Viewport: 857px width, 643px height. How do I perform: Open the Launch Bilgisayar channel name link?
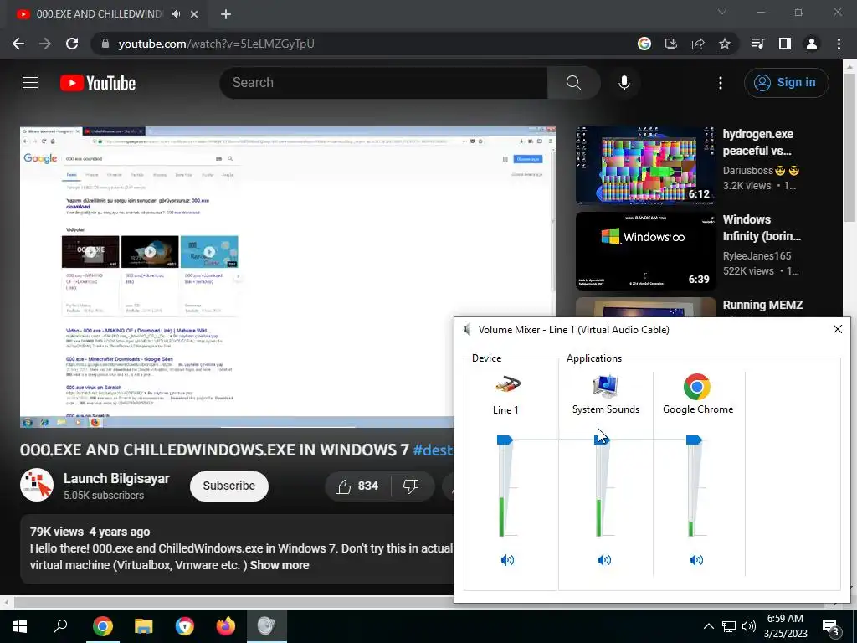pos(116,478)
